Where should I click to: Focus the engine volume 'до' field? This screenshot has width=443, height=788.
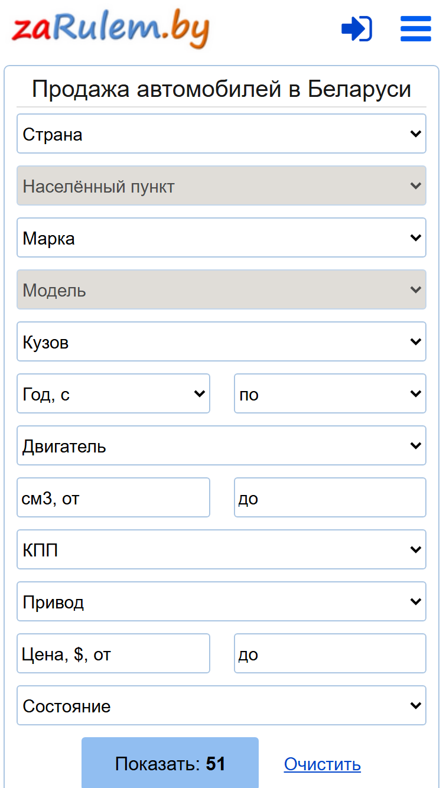coord(330,497)
